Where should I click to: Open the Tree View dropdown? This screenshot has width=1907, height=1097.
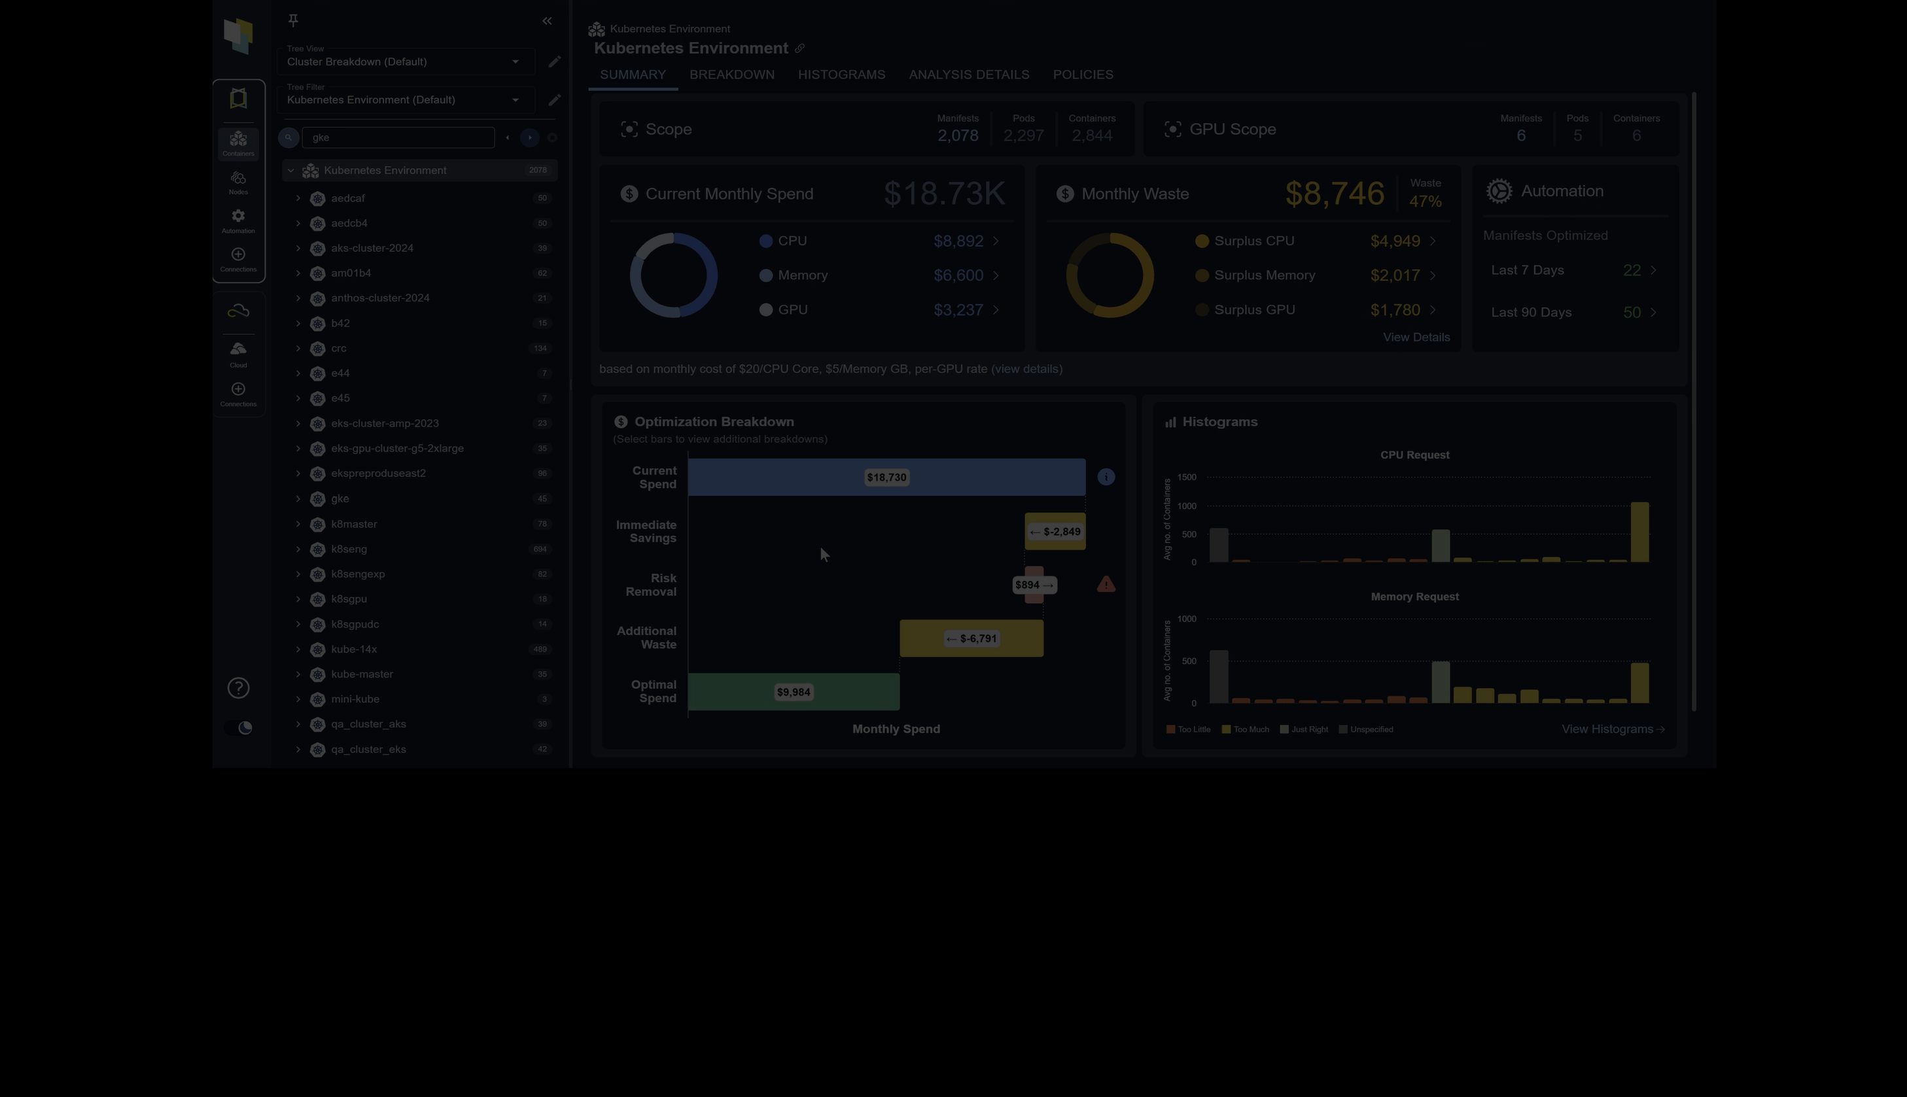406,61
